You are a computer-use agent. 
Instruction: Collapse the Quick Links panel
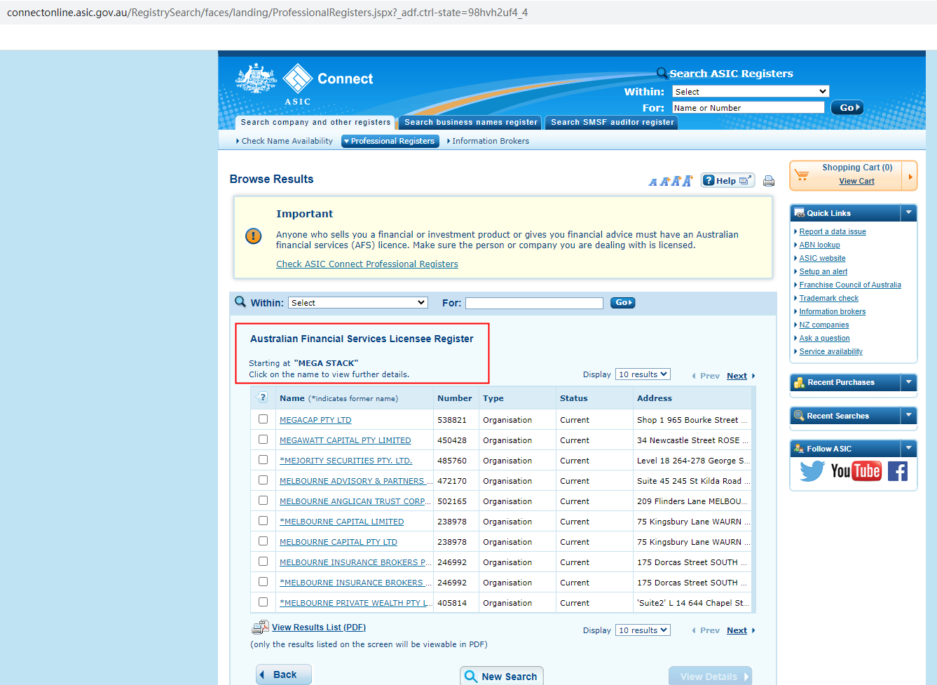click(909, 212)
